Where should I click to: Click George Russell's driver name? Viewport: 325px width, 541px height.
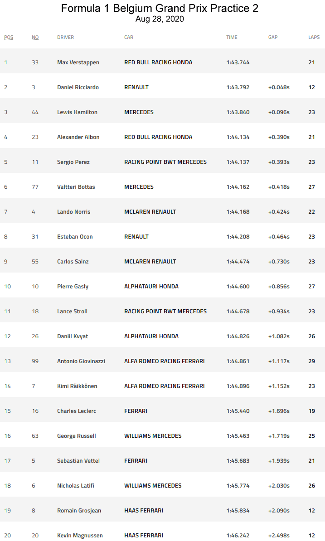(77, 436)
